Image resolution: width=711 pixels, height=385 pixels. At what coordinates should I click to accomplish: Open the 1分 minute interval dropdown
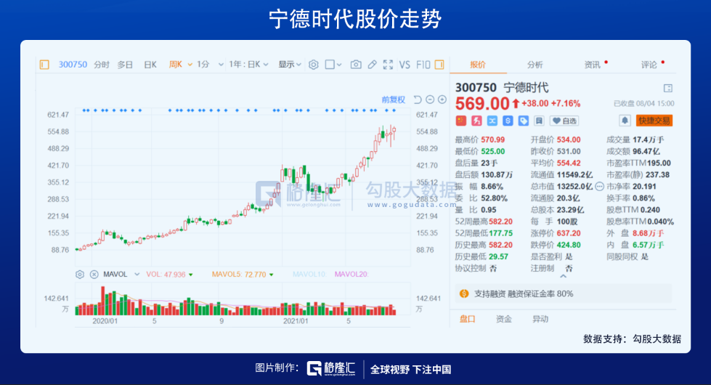[x=221, y=65]
